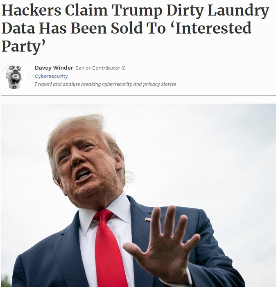Open the hero photo below the byline
The width and height of the screenshot is (276, 287).
pos(138,195)
